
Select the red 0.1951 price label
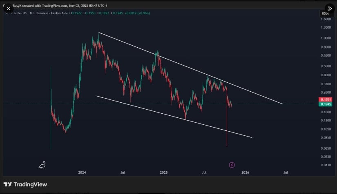click(326, 99)
